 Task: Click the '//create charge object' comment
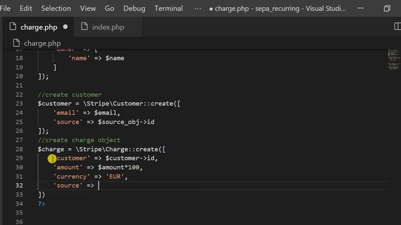79,140
